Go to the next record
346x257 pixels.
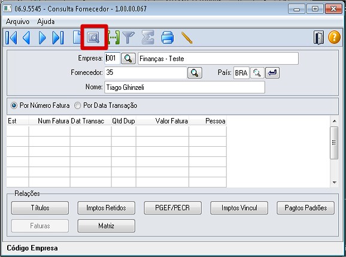[x=42, y=38]
